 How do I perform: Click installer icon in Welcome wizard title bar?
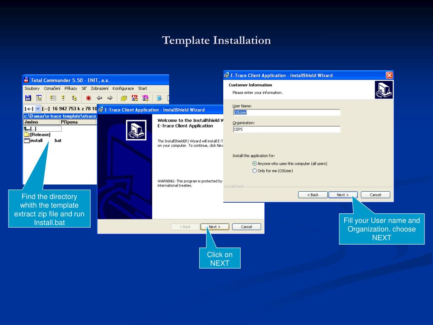pyautogui.click(x=101, y=110)
